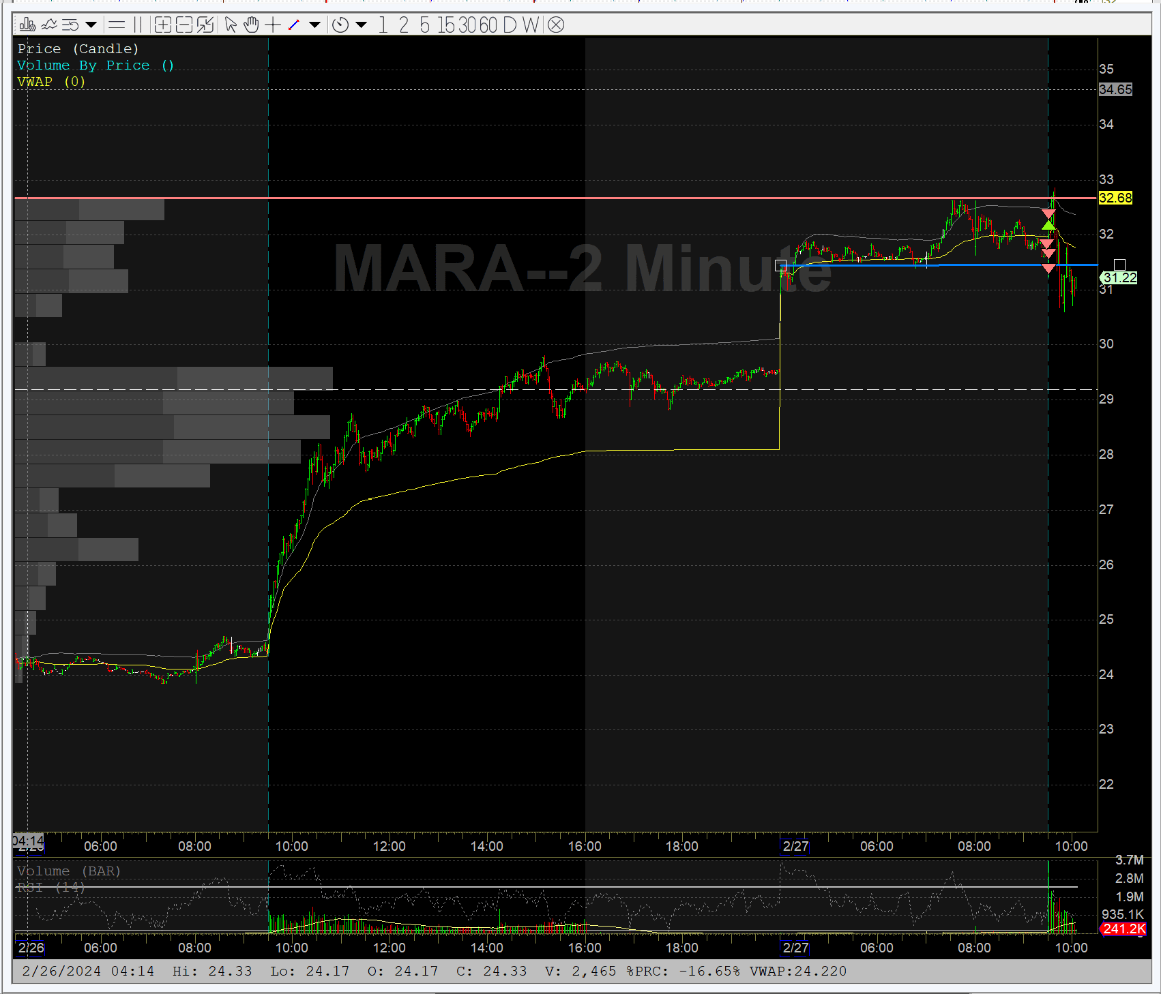Switch to the 1 minute interval
This screenshot has width=1161, height=994.
point(383,25)
